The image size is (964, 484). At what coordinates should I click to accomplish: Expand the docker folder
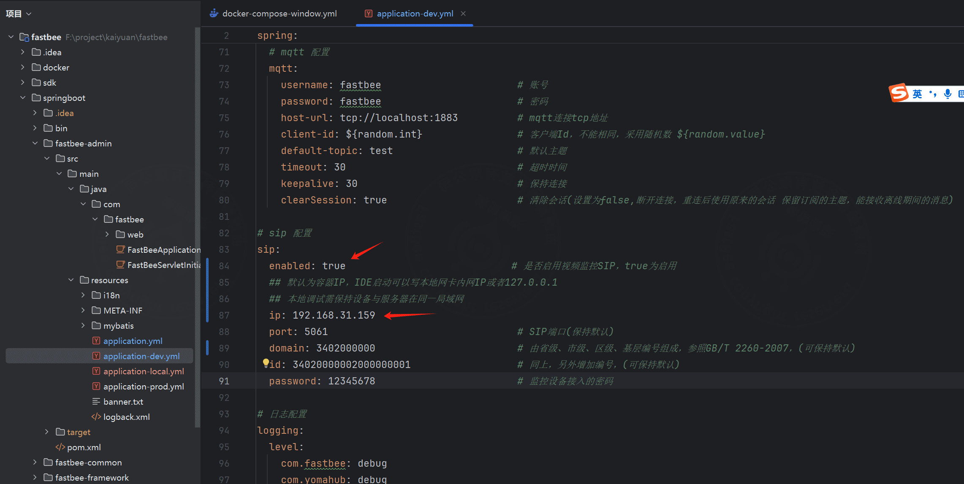23,68
